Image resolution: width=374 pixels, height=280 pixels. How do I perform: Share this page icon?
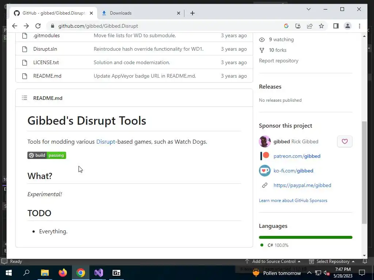pos(310,26)
